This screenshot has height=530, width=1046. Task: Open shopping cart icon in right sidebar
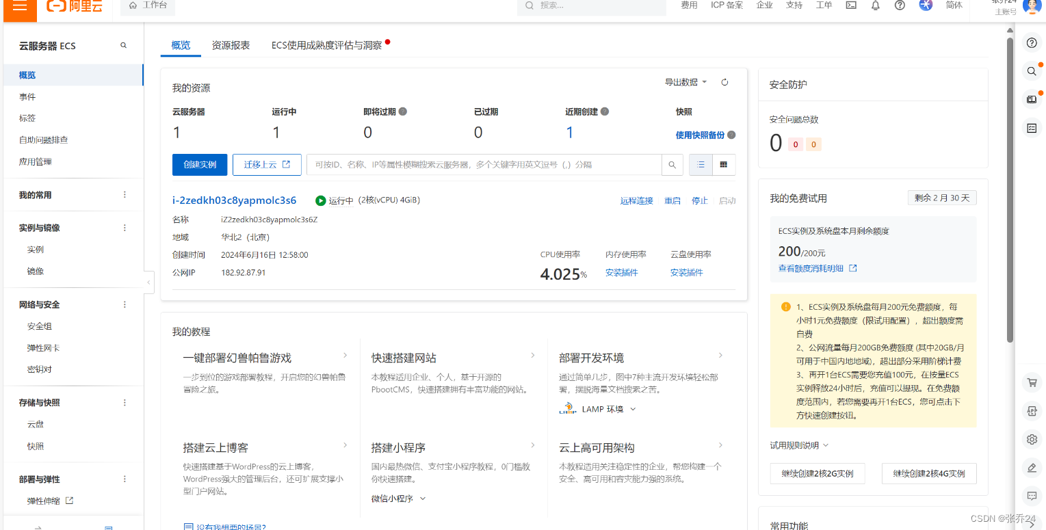coord(1032,383)
